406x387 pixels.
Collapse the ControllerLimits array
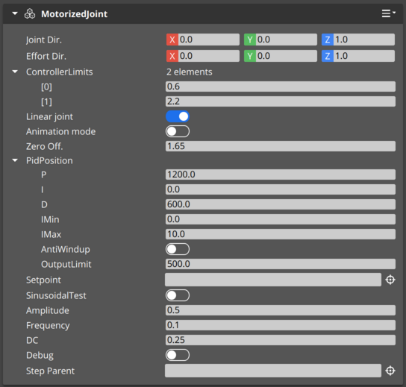pyautogui.click(x=15, y=72)
